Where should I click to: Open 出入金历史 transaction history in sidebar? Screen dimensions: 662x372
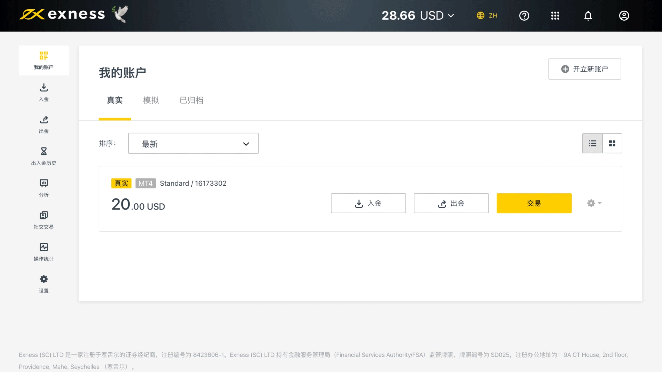point(44,156)
